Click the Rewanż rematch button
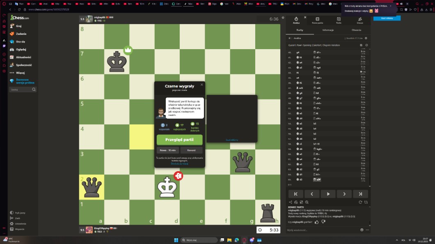 pyautogui.click(x=191, y=150)
